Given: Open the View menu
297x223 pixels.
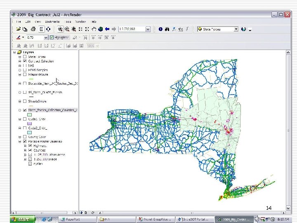Looking at the screenshot, I should coord(38,21).
